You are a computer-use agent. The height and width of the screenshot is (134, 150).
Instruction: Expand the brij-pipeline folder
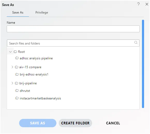point(12,83)
